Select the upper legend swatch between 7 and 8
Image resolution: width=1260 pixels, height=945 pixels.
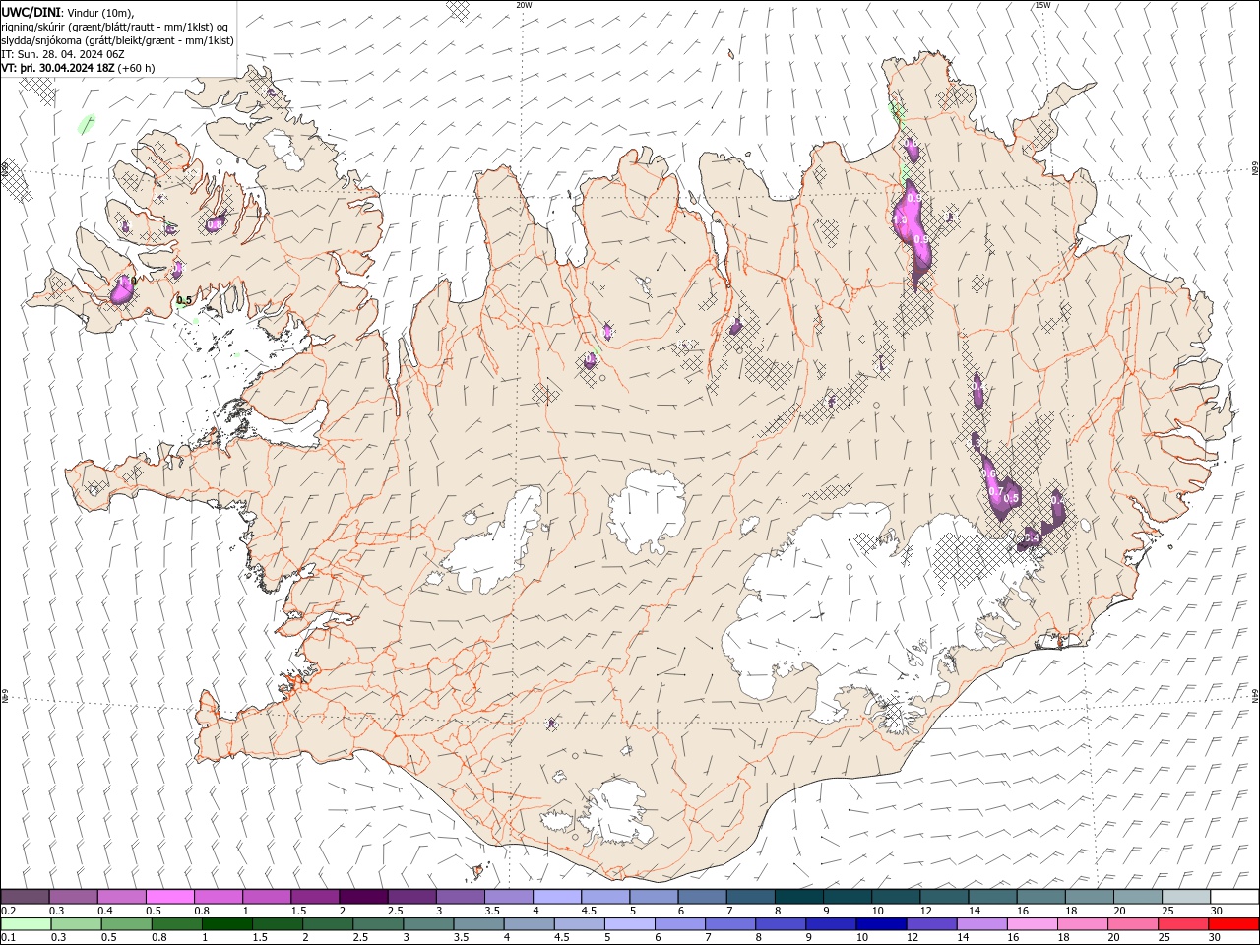(x=750, y=897)
